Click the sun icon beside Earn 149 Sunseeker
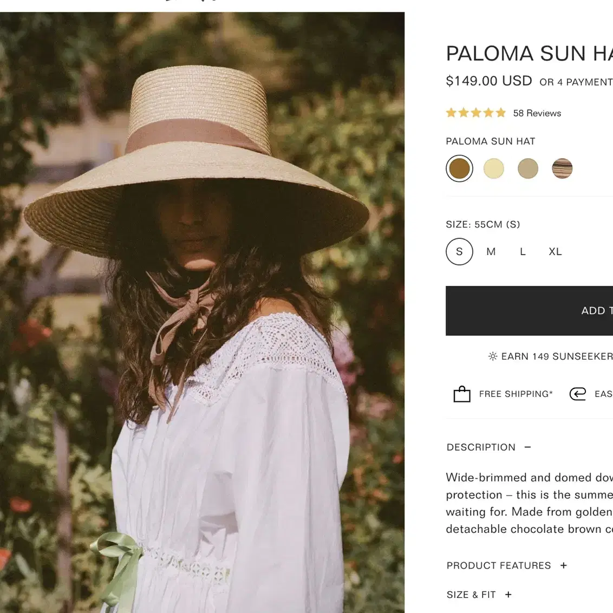Image resolution: width=613 pixels, height=613 pixels. coord(493,356)
